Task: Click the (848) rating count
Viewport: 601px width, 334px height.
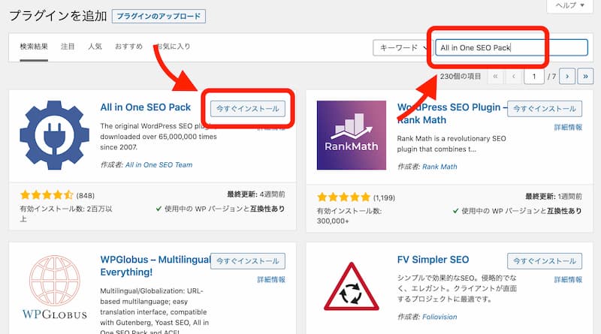Action: pyautogui.click(x=86, y=196)
